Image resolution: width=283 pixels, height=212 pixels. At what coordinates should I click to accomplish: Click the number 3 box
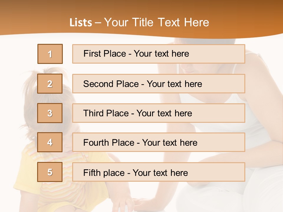point(50,113)
